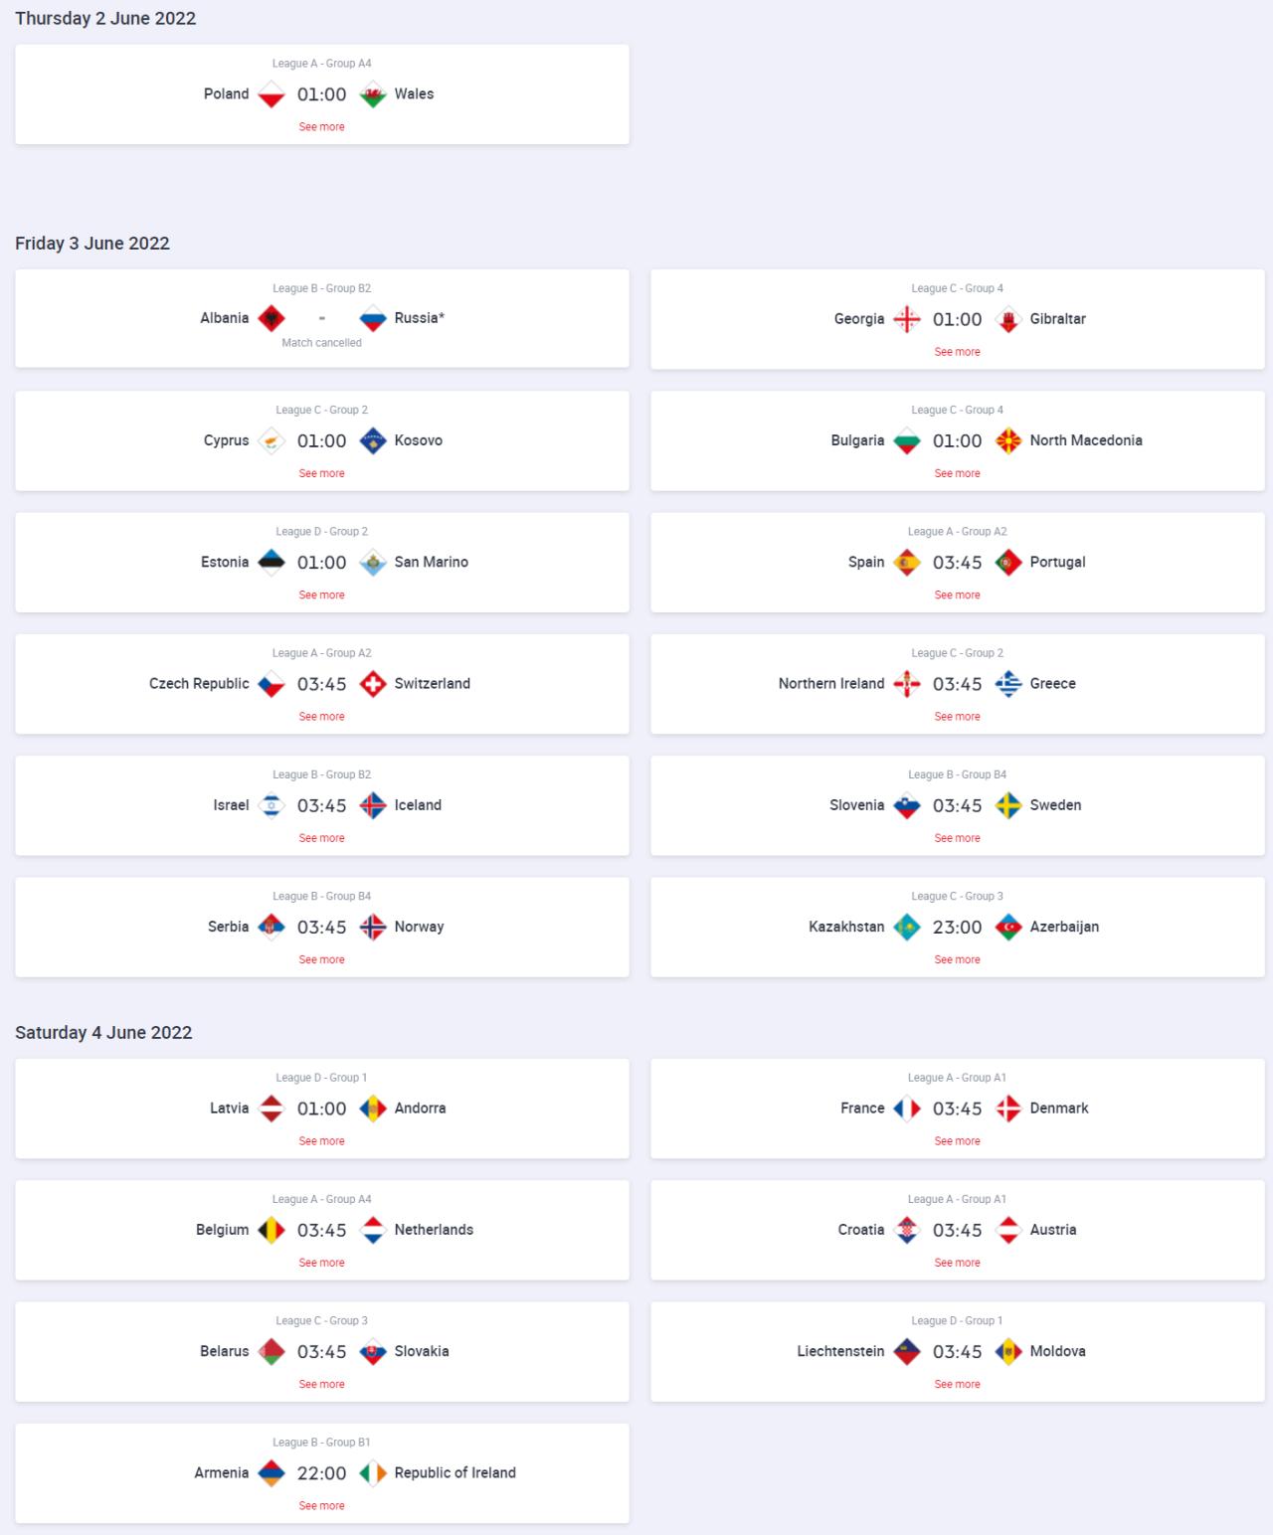This screenshot has height=1535, width=1273.
Task: Click the Estonia vs San Marino 01:00 time
Action: pos(321,563)
